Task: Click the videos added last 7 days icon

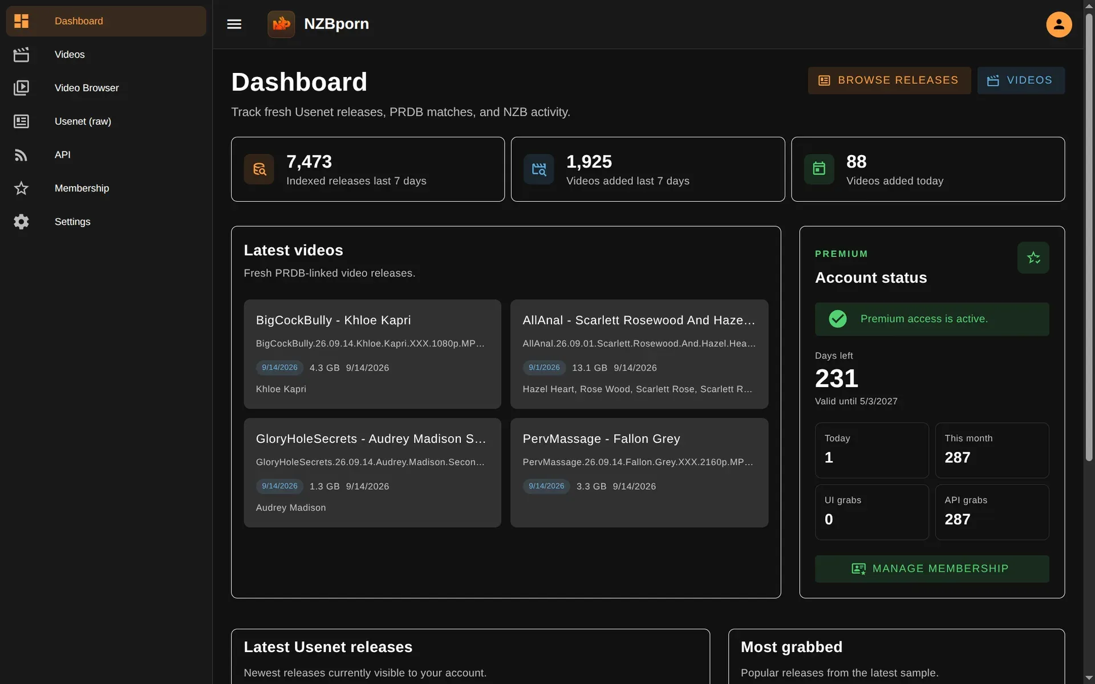Action: [x=539, y=169]
